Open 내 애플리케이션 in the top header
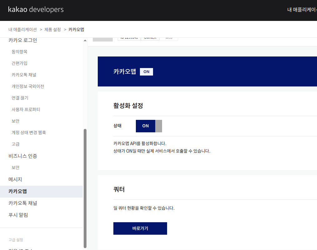 point(302,9)
